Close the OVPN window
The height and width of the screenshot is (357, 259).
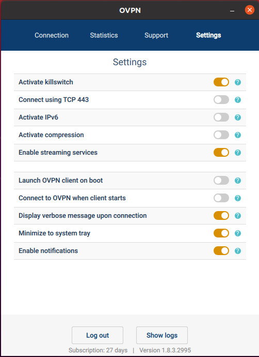click(250, 10)
